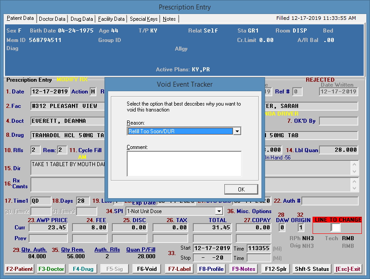Expand the SPI Not Unit Dose dropdown
This screenshot has width=370, height=279.
(x=219, y=211)
